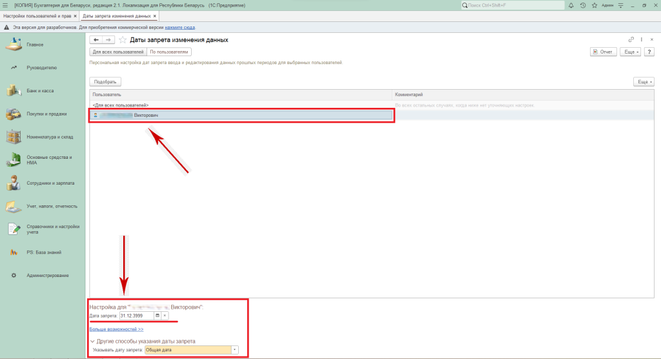
Task: Open Банк и касса section
Action: click(x=40, y=90)
